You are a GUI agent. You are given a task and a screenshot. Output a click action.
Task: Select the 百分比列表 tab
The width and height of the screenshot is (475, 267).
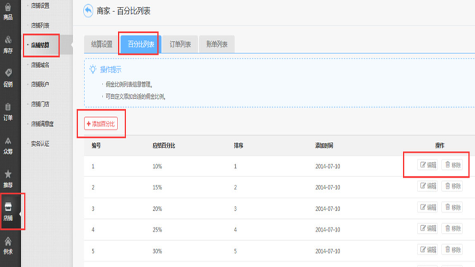(x=141, y=44)
